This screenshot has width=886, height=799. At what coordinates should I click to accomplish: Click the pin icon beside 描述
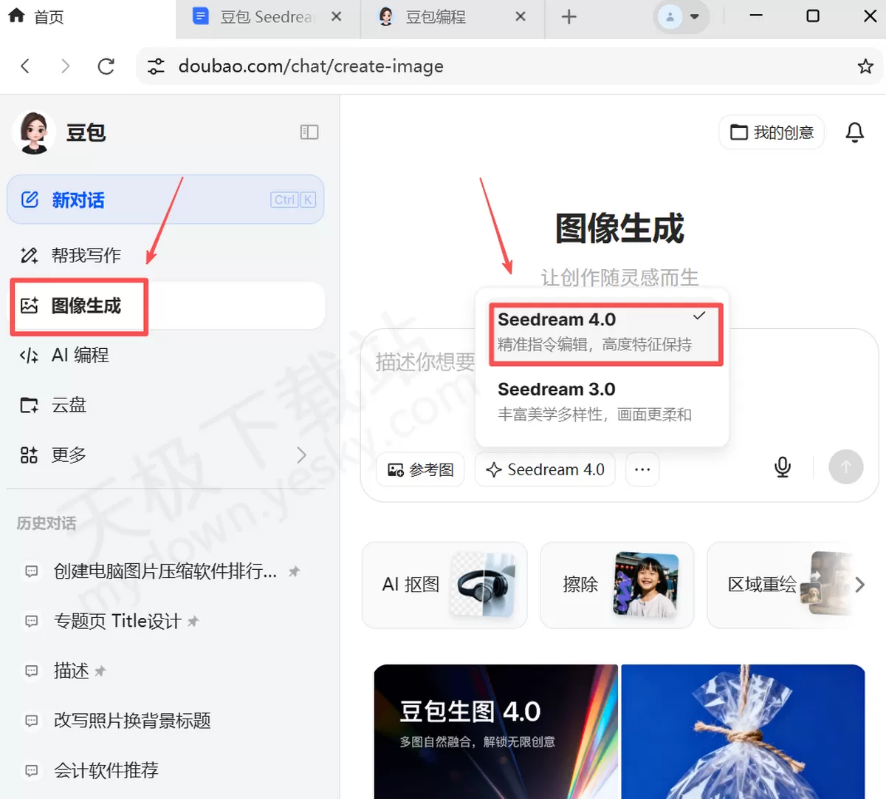[x=100, y=671]
